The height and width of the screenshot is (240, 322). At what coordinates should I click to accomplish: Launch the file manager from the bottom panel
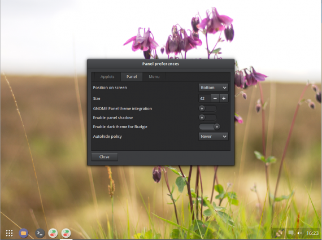(x=24, y=233)
